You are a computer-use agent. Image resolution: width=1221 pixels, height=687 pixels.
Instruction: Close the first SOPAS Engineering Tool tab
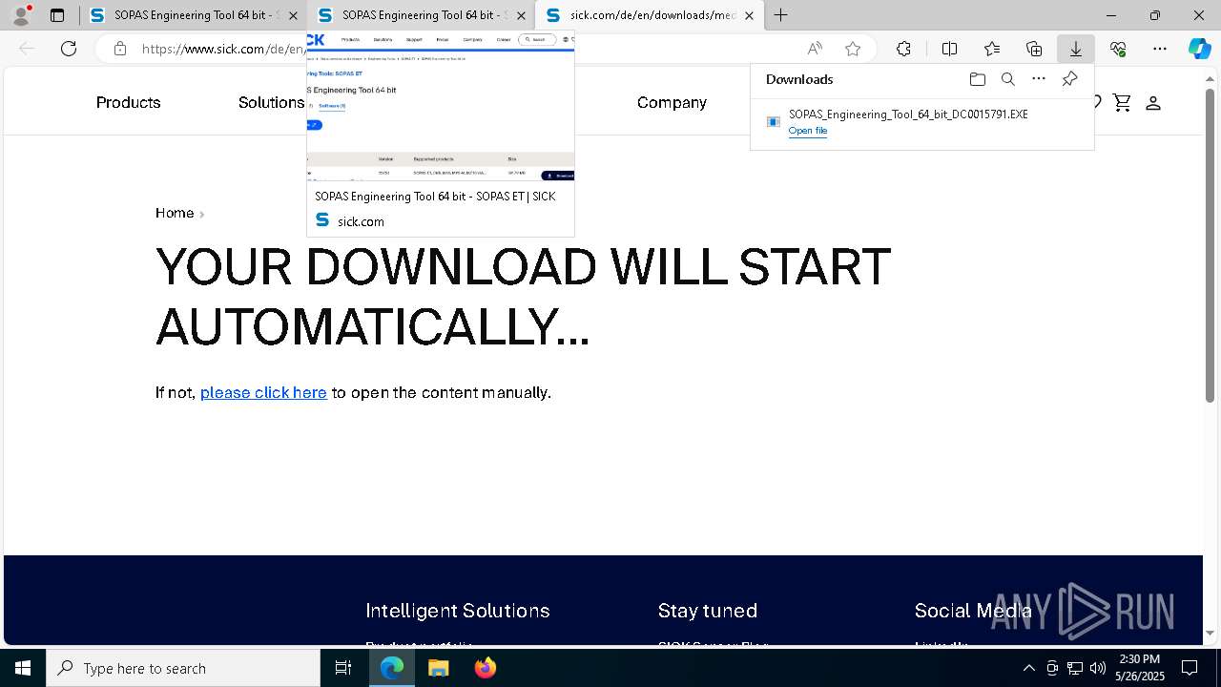pos(293,15)
